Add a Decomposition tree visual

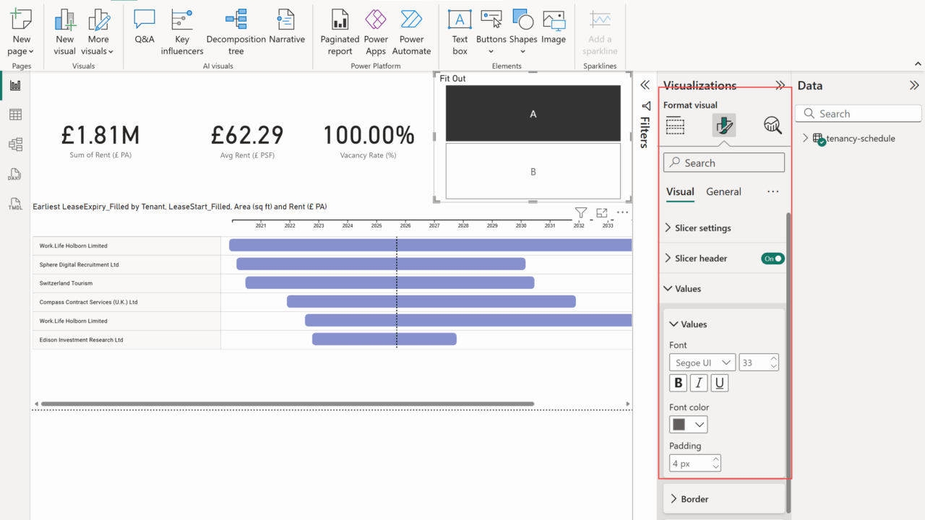click(236, 32)
